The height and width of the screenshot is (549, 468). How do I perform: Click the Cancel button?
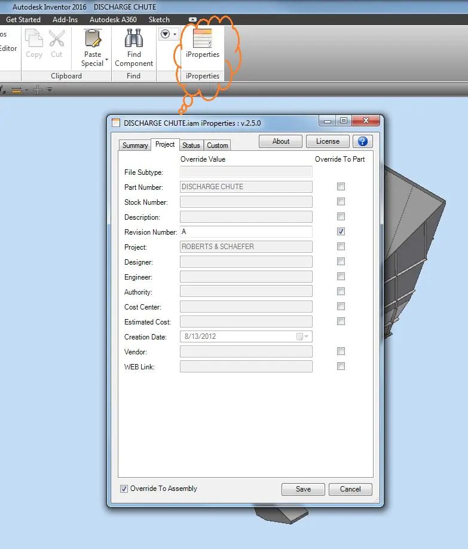click(350, 489)
